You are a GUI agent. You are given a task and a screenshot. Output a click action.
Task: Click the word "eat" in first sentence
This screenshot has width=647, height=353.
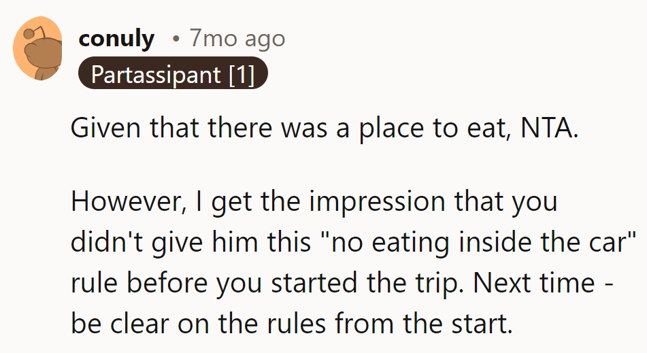488,128
